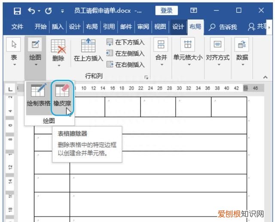The width and height of the screenshot is (275, 222).
Task: Click the 告诉我 search box
Action: pyautogui.click(x=223, y=27)
